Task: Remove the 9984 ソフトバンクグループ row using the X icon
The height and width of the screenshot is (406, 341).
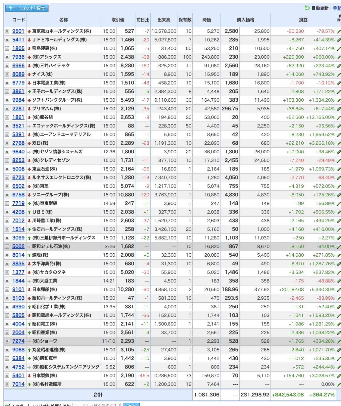Action: pos(7,100)
